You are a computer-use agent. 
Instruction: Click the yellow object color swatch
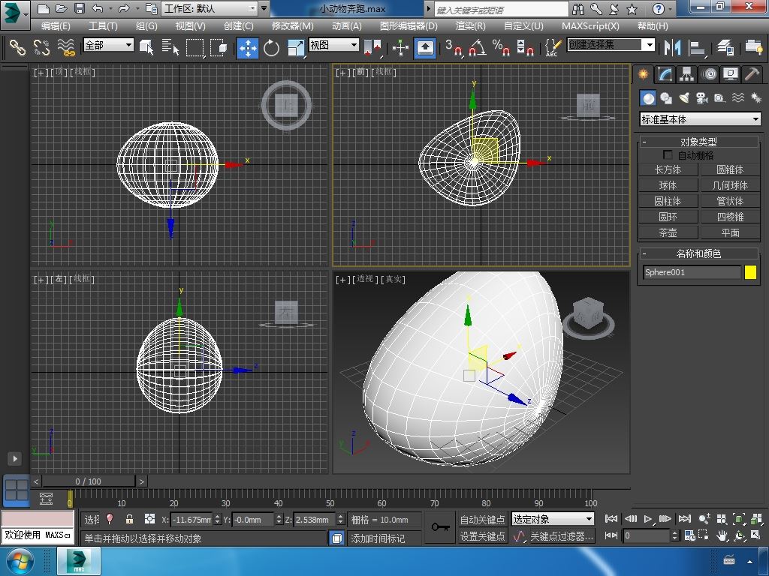750,272
